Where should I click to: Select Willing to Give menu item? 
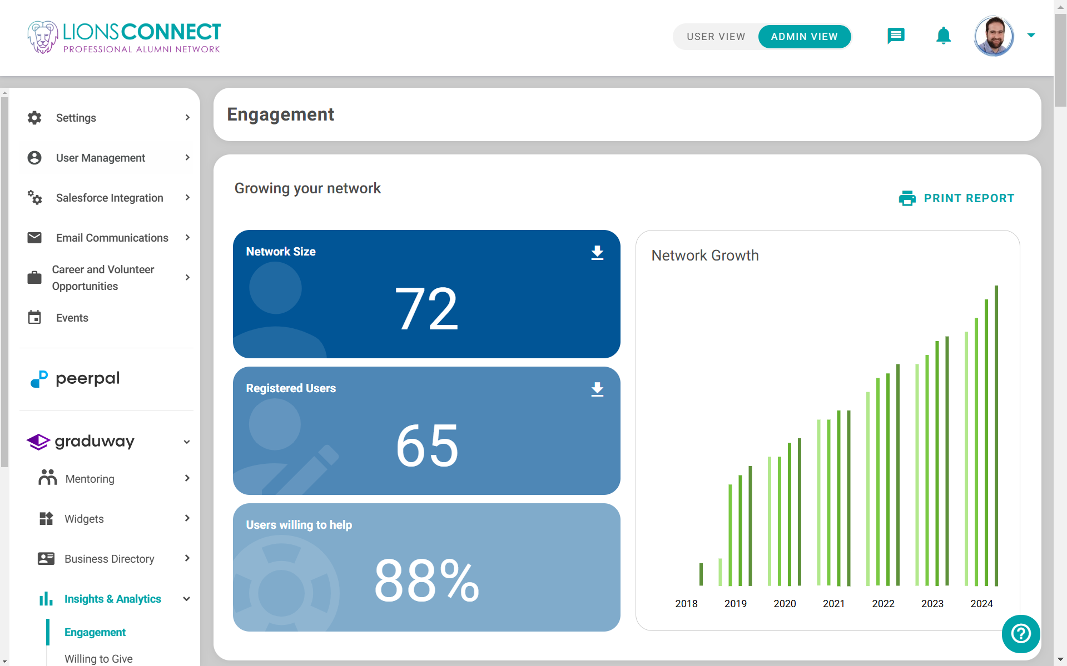point(98,659)
